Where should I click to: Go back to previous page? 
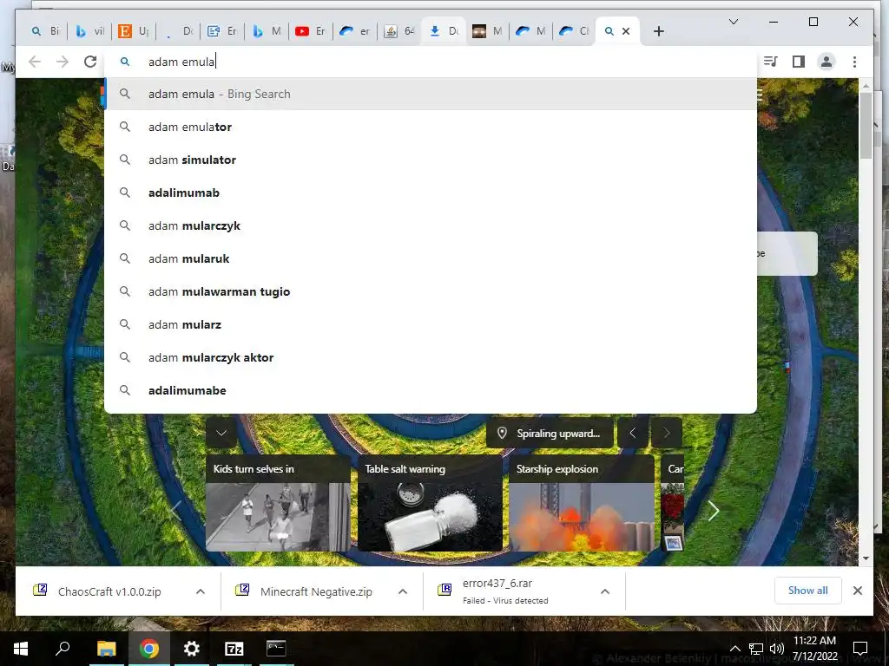pyautogui.click(x=35, y=62)
